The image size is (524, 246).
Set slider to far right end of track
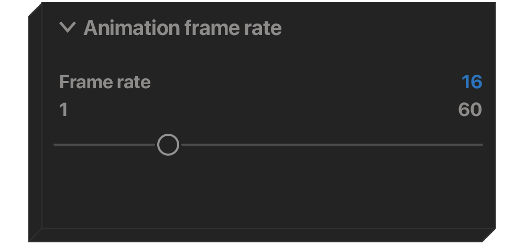point(482,145)
